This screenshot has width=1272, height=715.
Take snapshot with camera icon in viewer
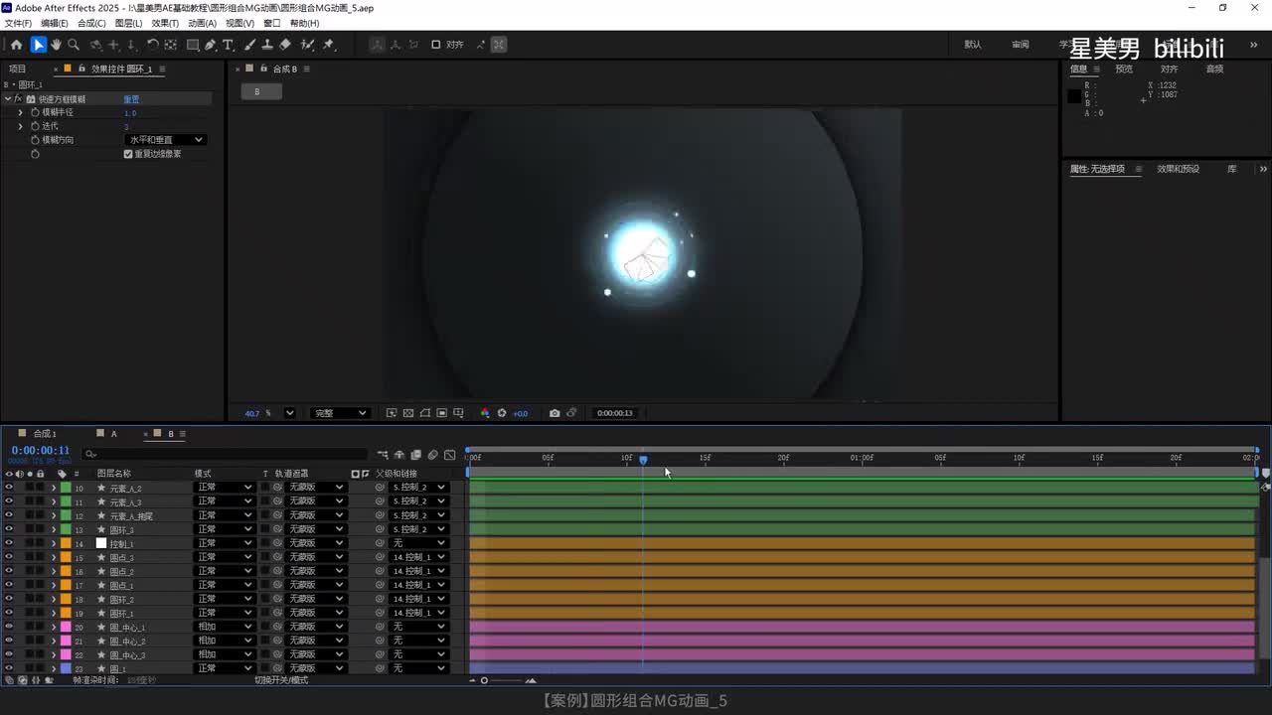click(x=555, y=413)
